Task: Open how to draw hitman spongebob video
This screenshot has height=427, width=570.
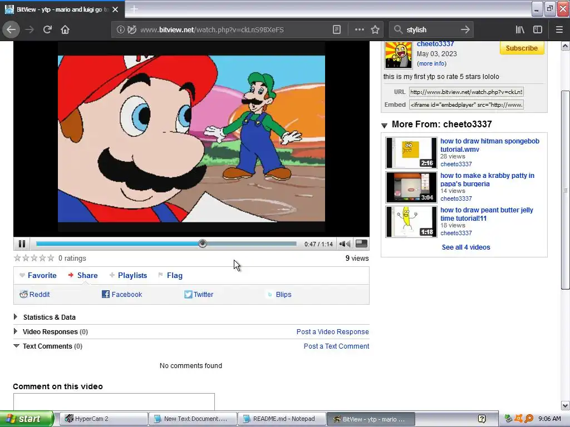Action: pos(490,145)
